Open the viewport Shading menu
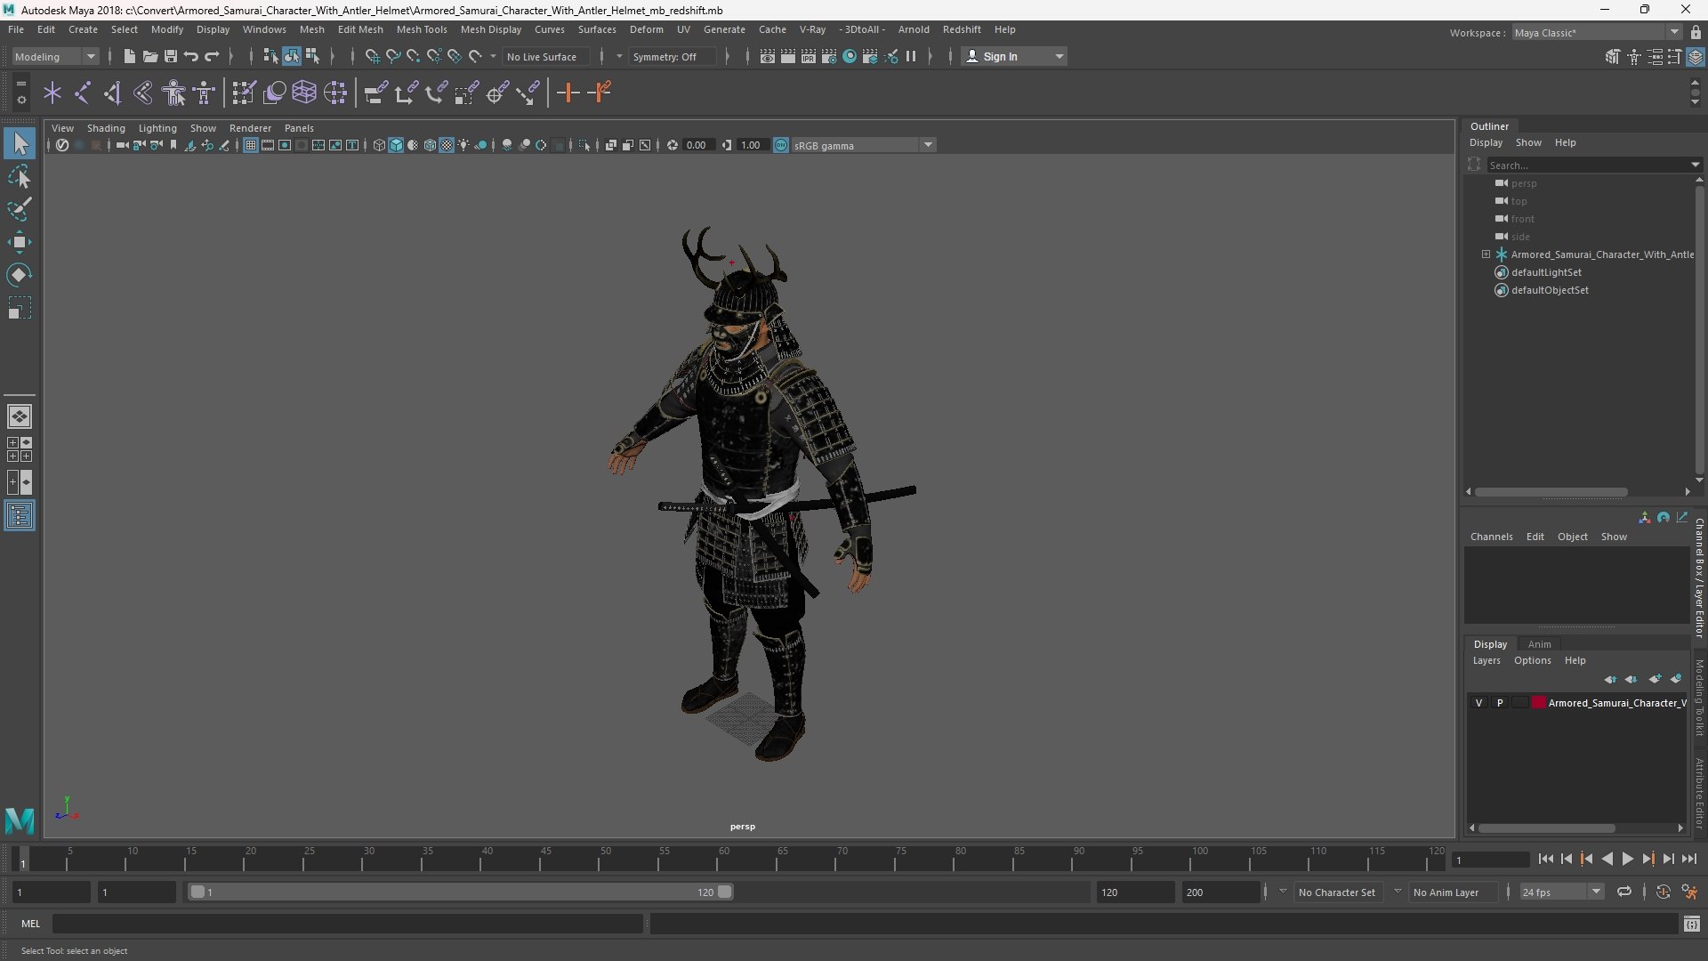 (x=106, y=128)
